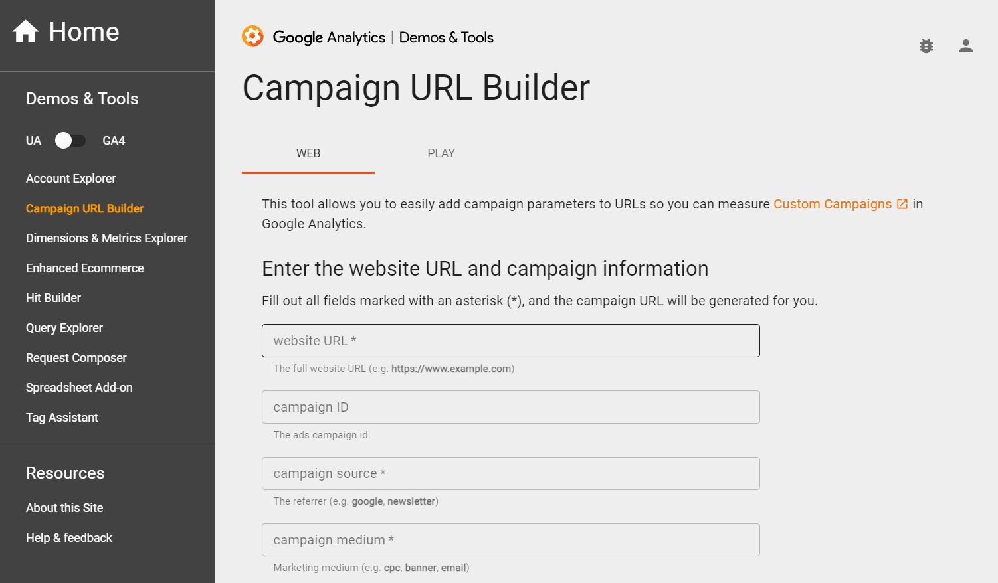Open the Request Composer

[76, 357]
